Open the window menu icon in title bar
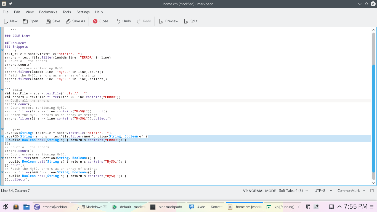 click(x=4, y=4)
